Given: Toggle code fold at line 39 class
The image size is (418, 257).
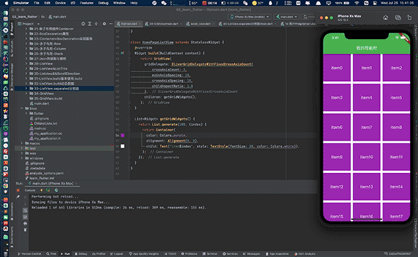Looking at the screenshot, I should 129,42.
